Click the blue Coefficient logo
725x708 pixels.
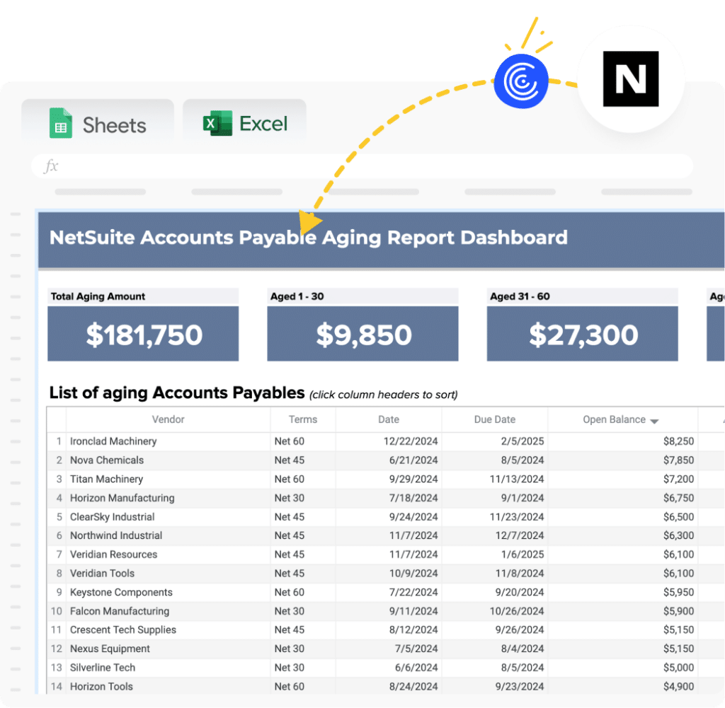pos(522,81)
